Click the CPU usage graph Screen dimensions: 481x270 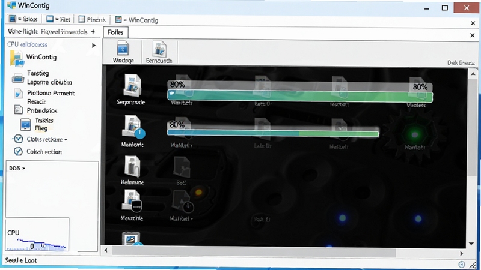(37, 234)
